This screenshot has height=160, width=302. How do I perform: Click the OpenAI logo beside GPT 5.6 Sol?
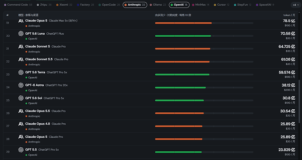(21, 98)
